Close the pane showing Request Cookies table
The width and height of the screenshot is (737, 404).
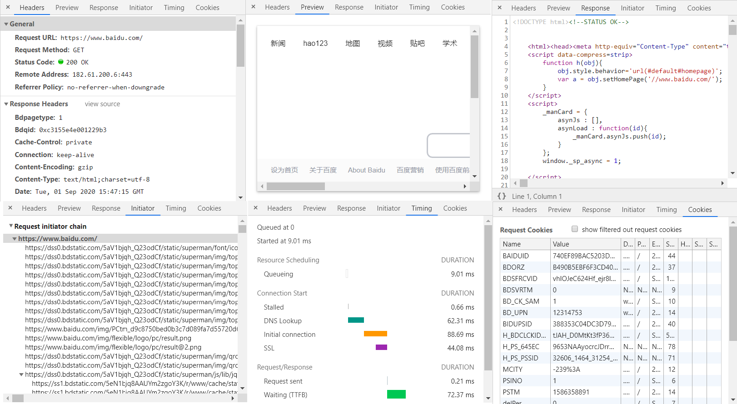point(501,209)
